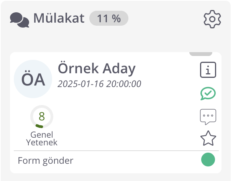Screen dimensions: 233x181
Task: Click the Form gönder label
Action: 46,160
